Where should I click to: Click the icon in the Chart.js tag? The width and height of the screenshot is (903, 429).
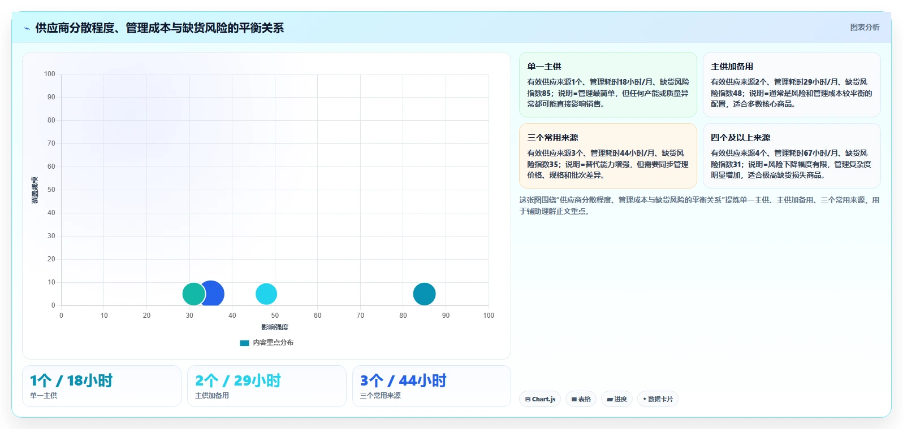point(528,399)
